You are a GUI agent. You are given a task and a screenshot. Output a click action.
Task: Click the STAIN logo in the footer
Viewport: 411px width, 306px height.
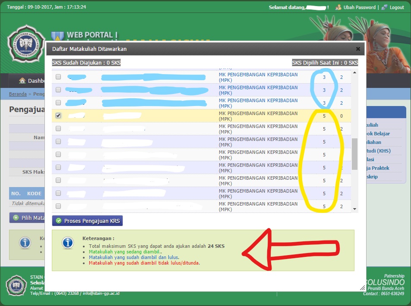point(16,285)
